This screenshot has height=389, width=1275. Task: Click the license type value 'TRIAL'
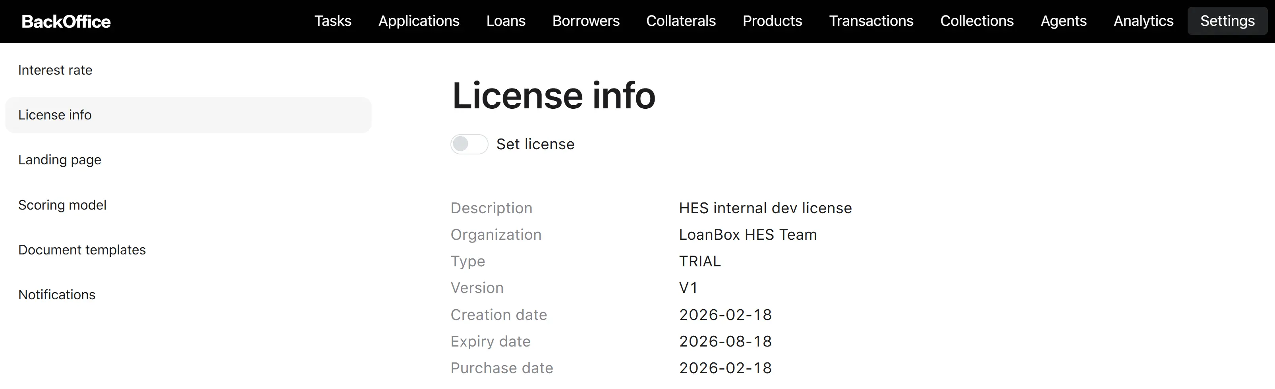pyautogui.click(x=700, y=261)
